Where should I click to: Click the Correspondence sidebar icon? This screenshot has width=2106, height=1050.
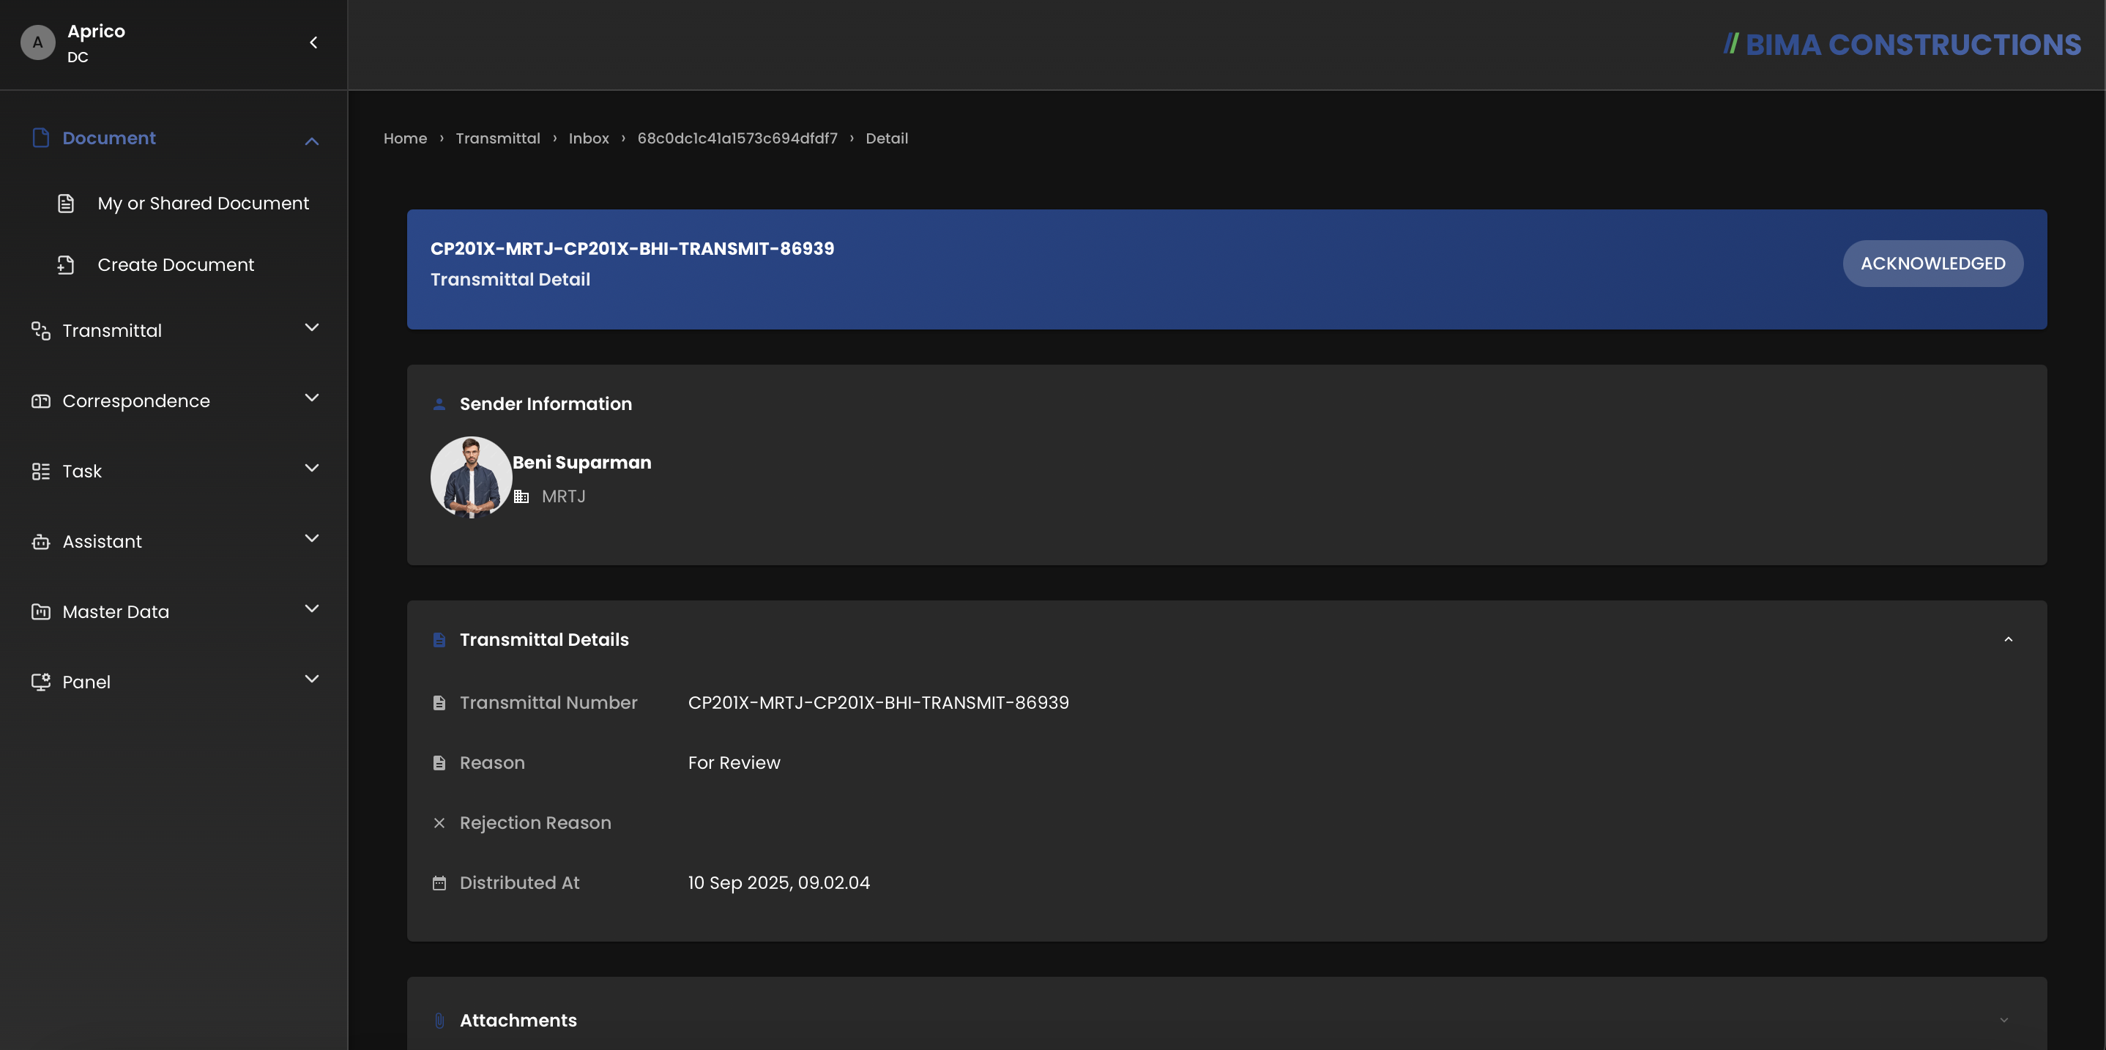coord(41,401)
